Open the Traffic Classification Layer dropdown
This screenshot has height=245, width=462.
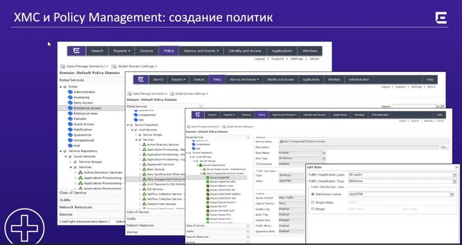[455, 175]
